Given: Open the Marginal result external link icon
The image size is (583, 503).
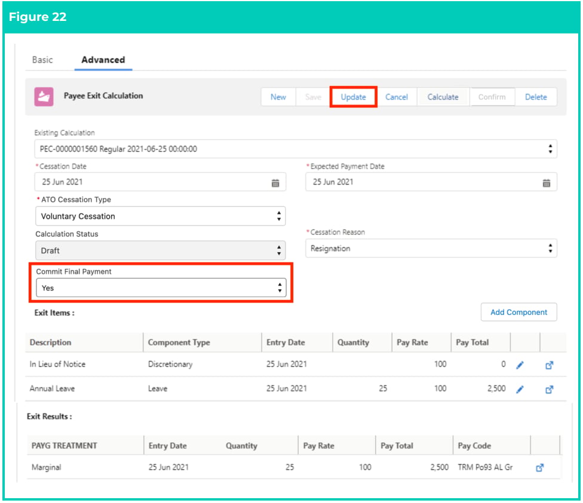Looking at the screenshot, I should 540,468.
